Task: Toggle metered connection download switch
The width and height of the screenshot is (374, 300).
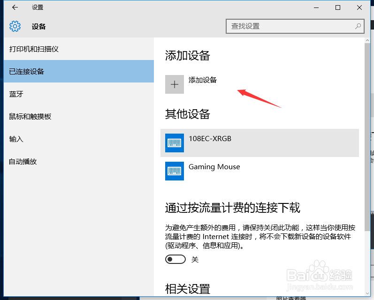Action: pyautogui.click(x=176, y=259)
